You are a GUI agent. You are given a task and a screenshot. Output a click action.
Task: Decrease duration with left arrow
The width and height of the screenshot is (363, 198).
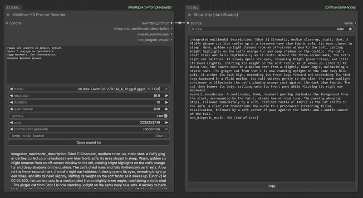pyautogui.click(x=11, y=102)
